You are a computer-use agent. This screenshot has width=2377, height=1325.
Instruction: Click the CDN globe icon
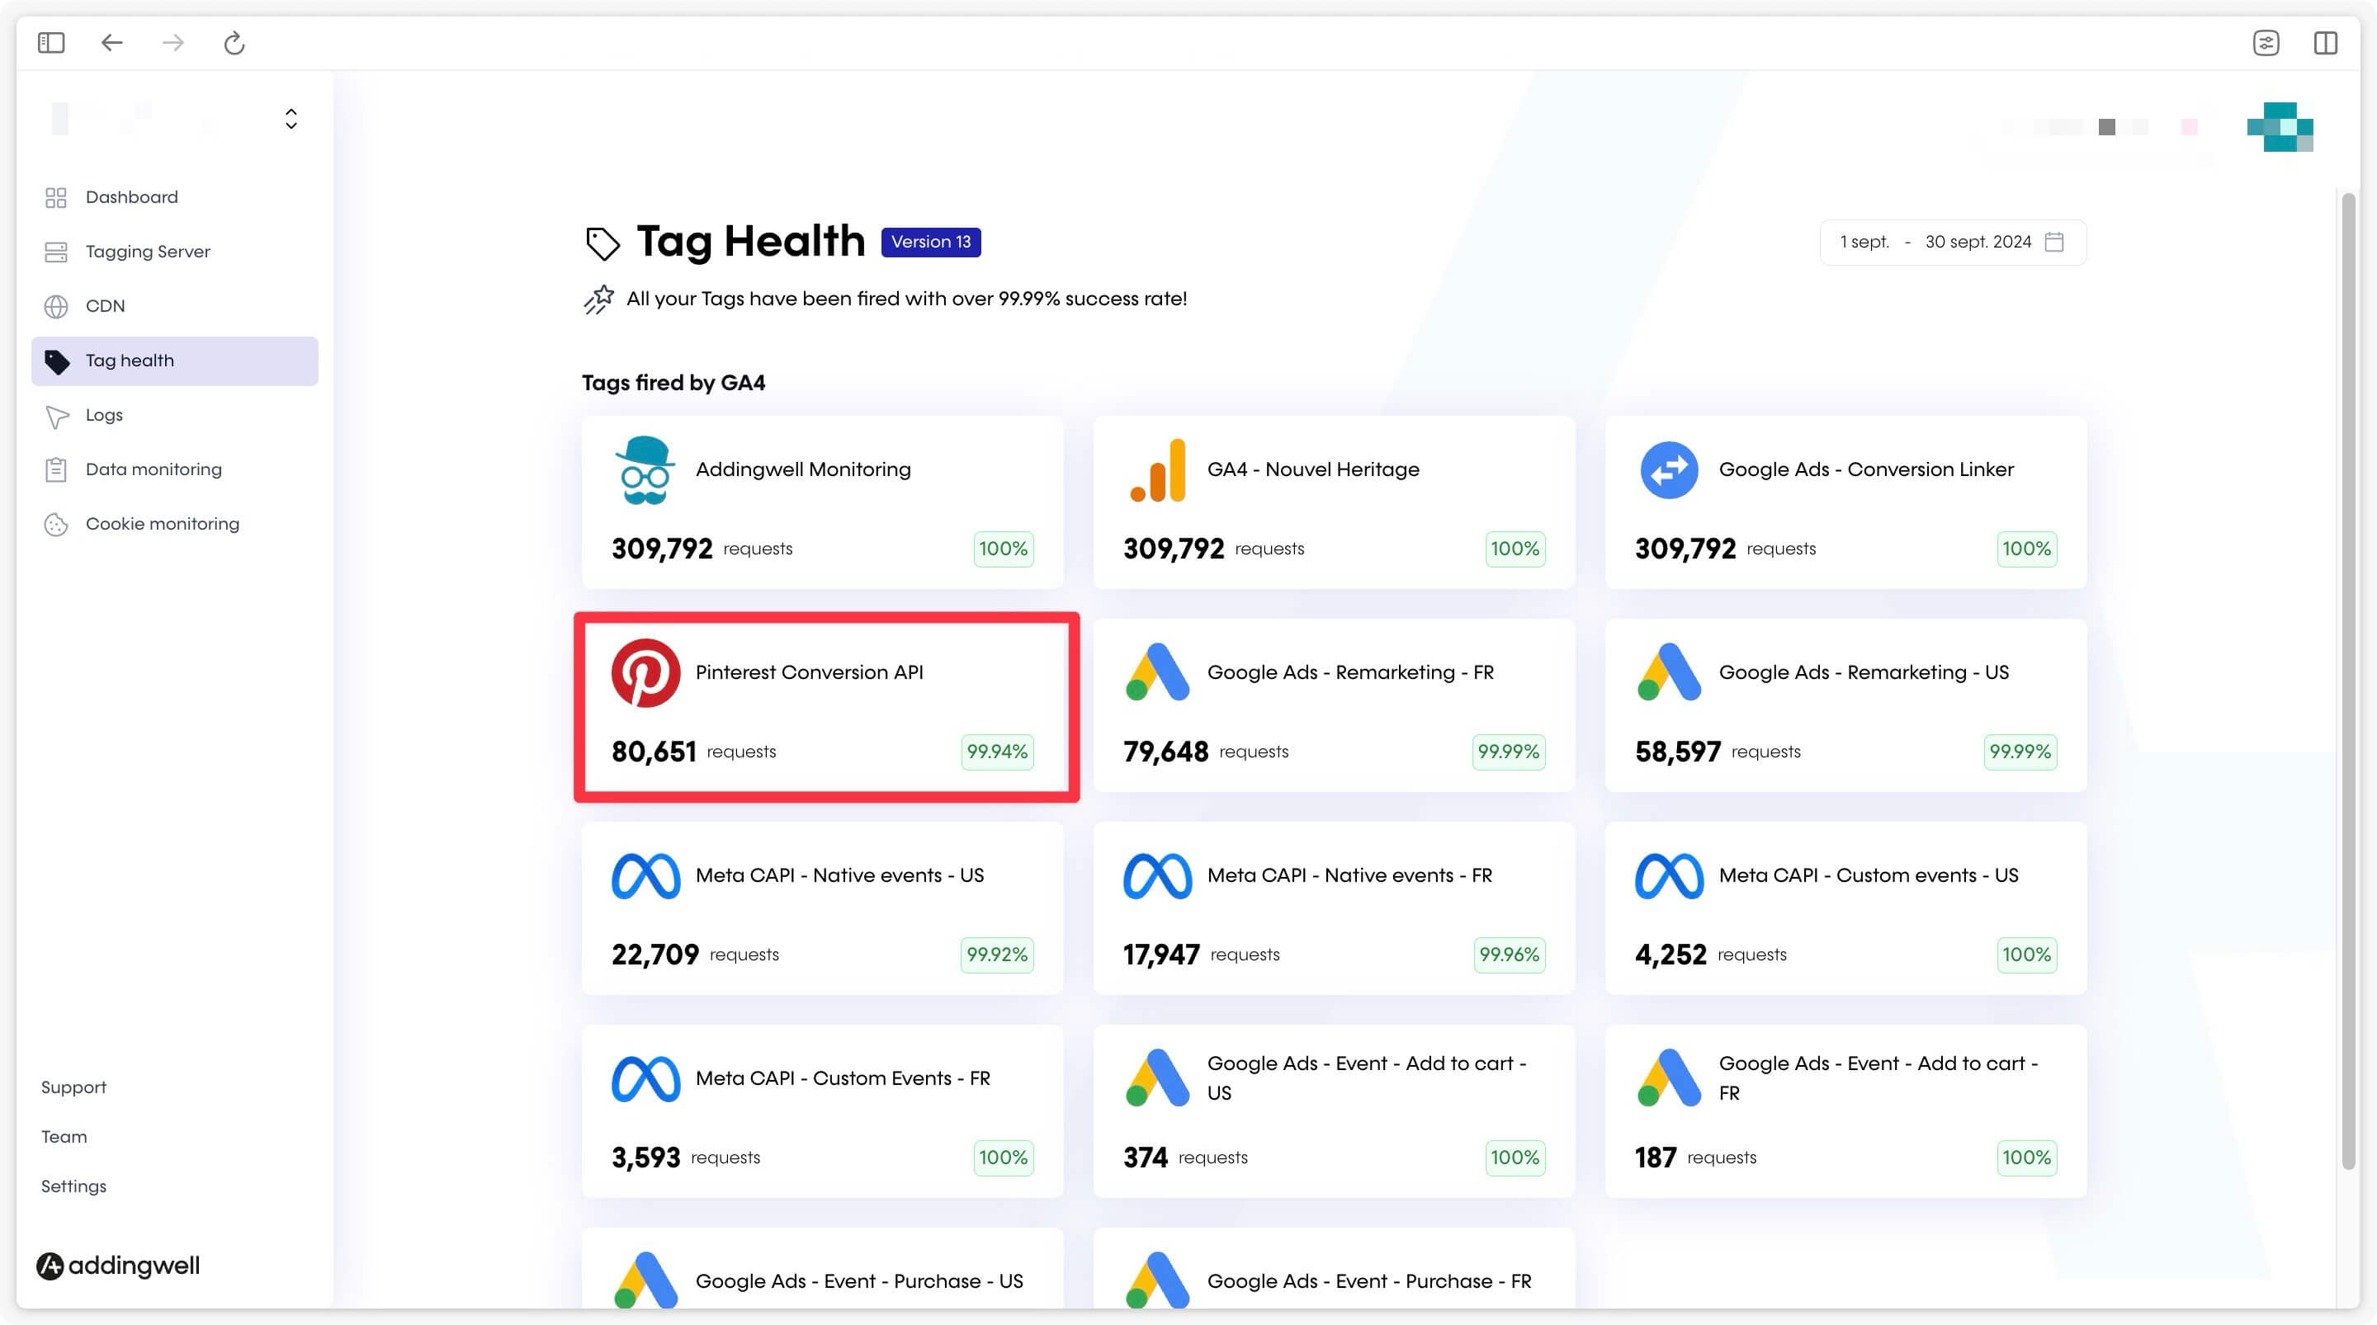pyautogui.click(x=56, y=306)
